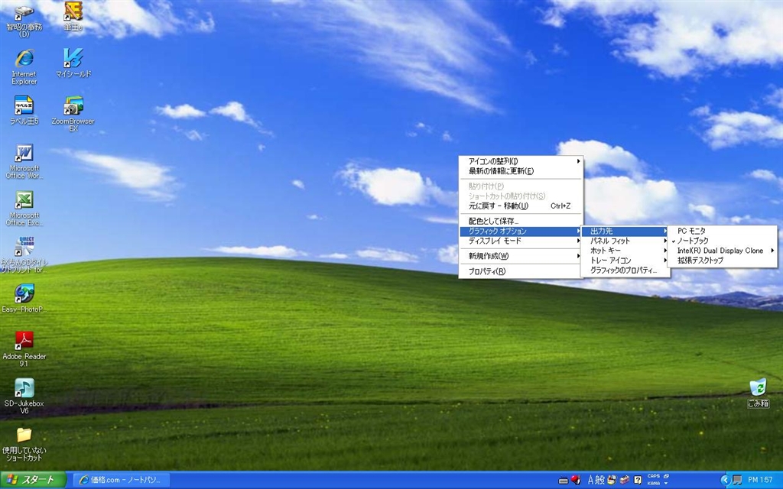The image size is (783, 489).
Task: Open the IME help question mark icon
Action: [x=638, y=480]
